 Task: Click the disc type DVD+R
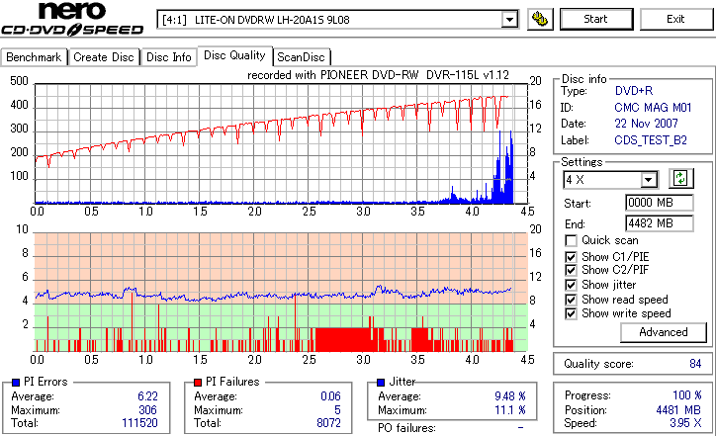tap(634, 91)
